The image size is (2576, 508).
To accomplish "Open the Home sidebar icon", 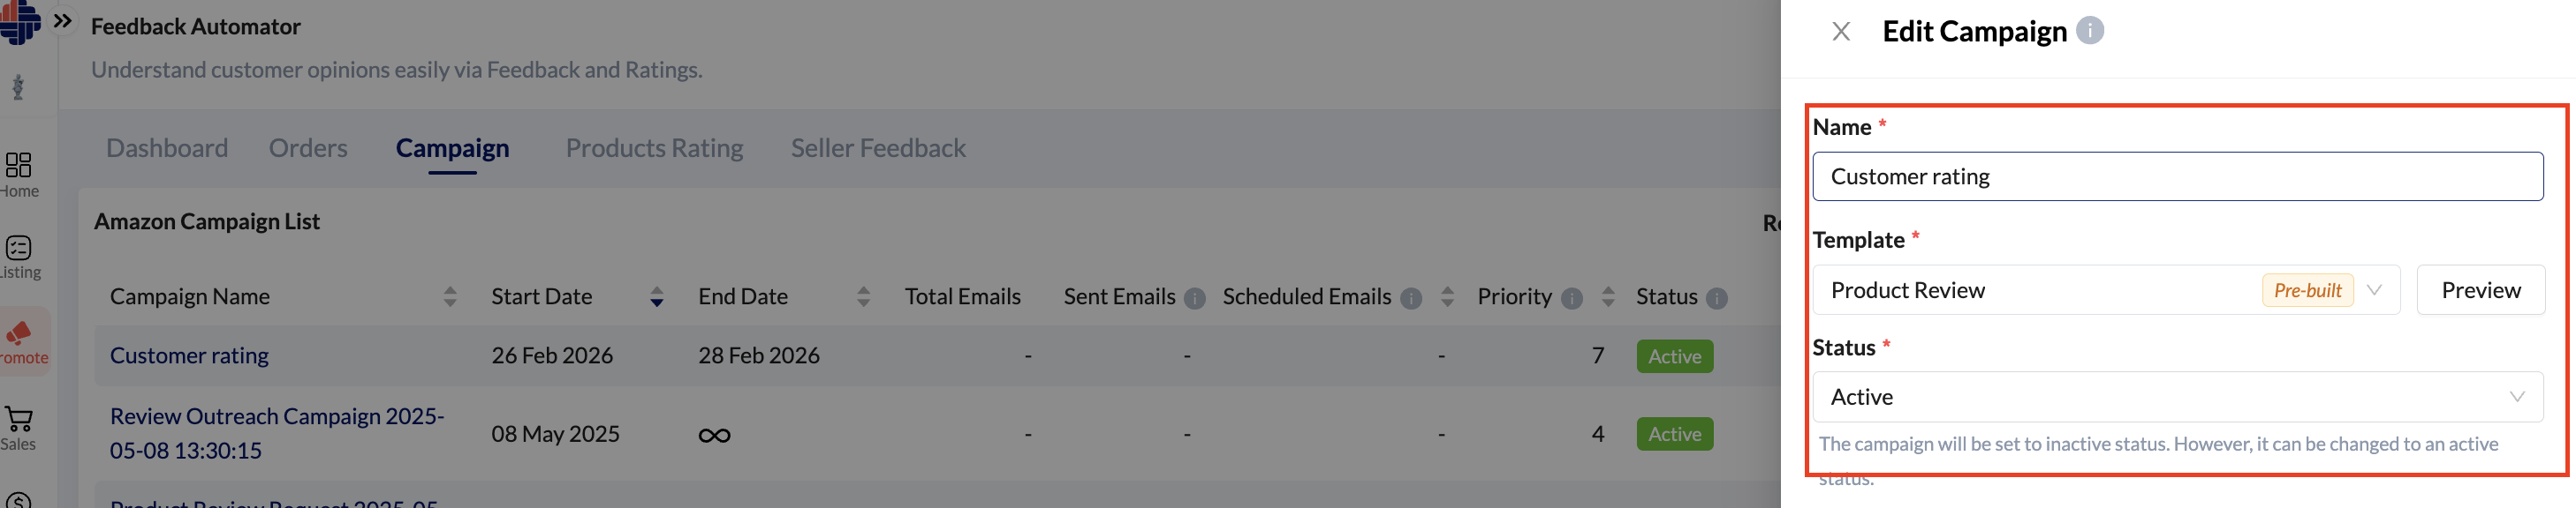I will pos(19,174).
